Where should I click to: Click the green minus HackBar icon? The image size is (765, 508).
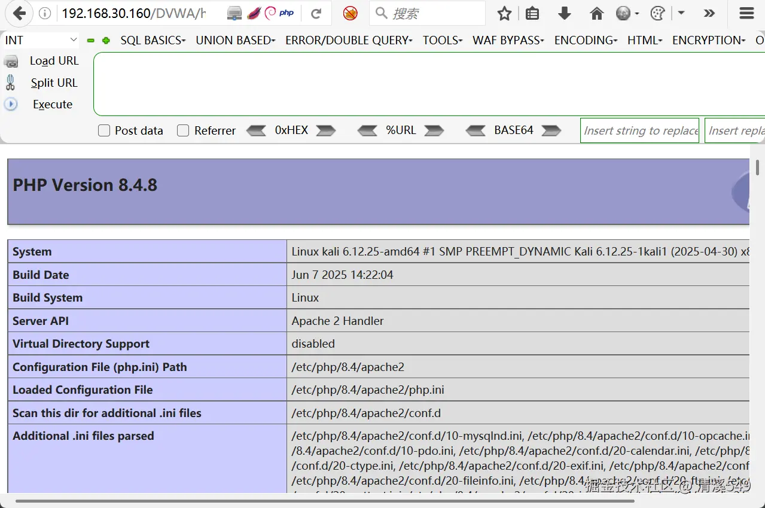coord(91,41)
